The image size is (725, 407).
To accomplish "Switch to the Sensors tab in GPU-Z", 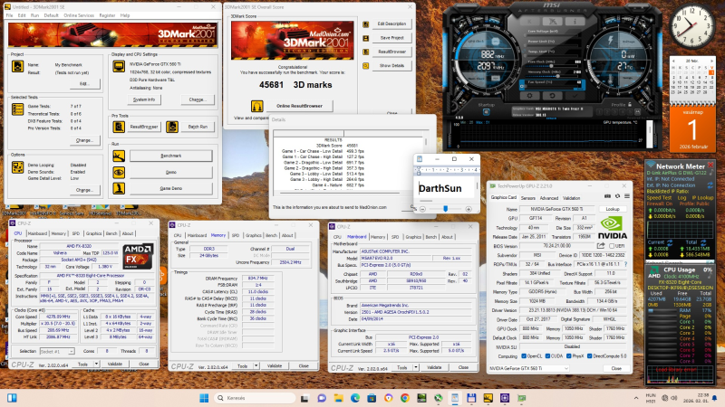I will [x=527, y=197].
